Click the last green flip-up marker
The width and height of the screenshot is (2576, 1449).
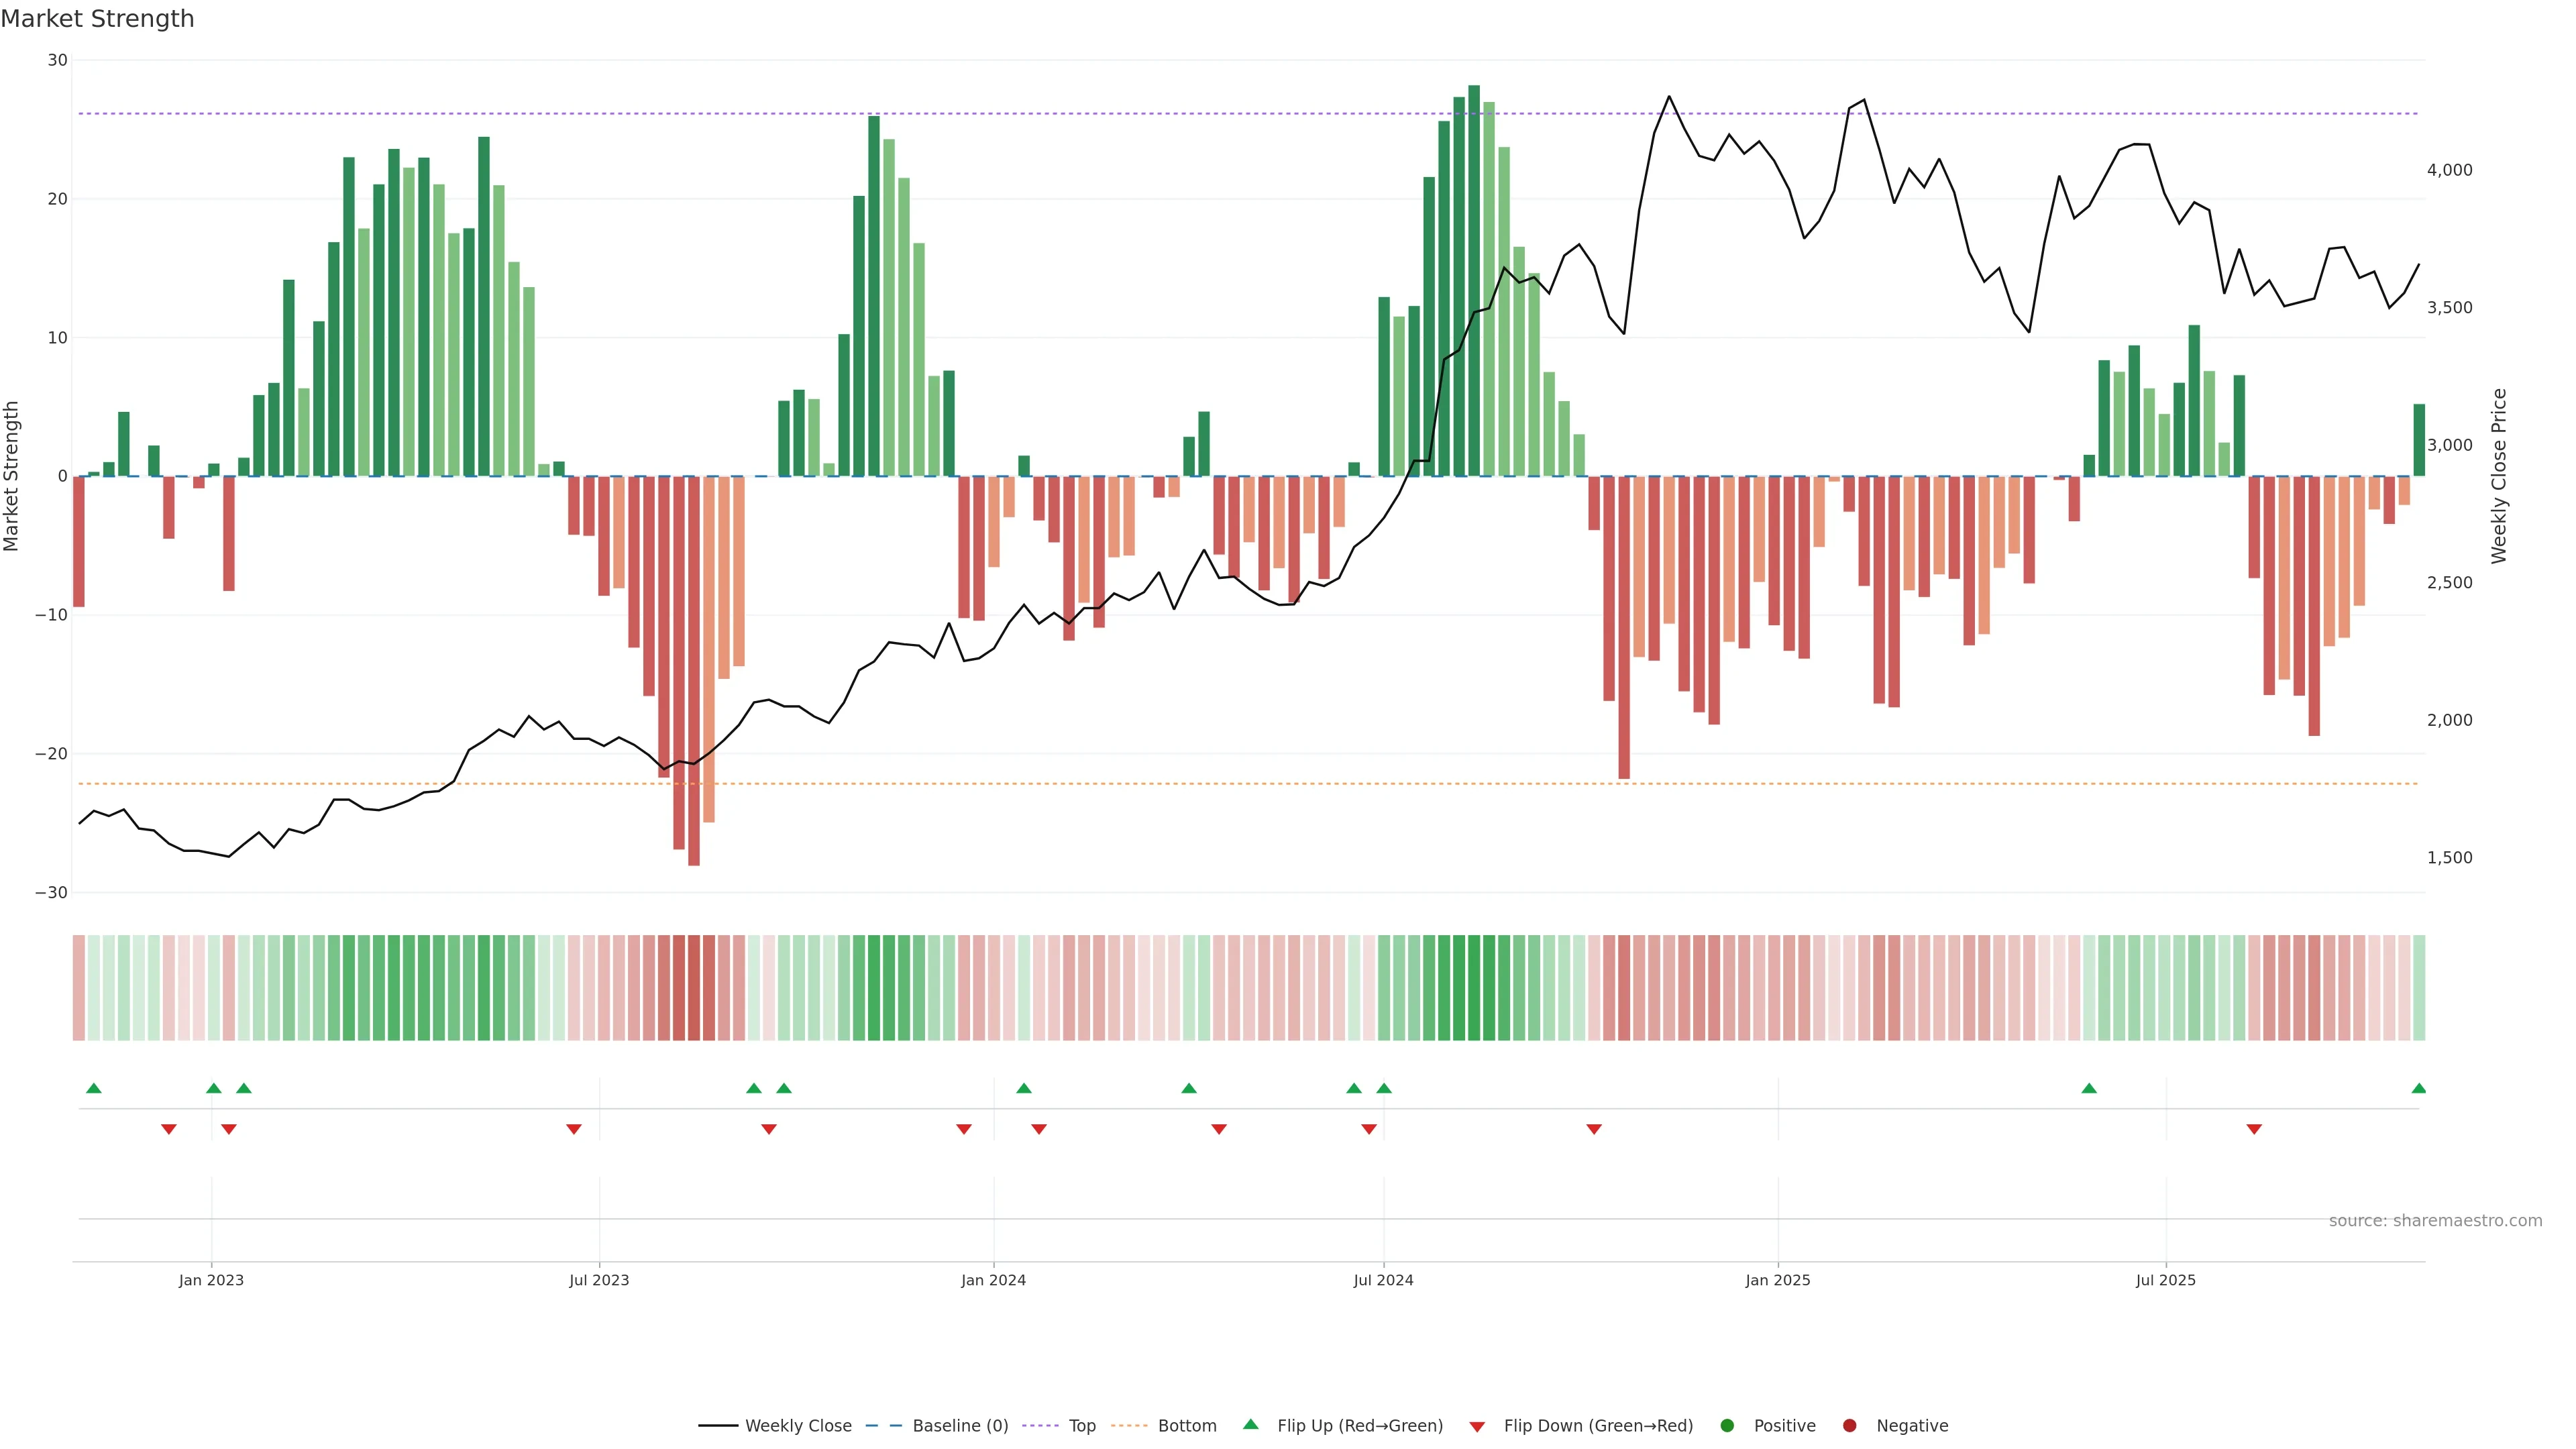pos(2418,1088)
